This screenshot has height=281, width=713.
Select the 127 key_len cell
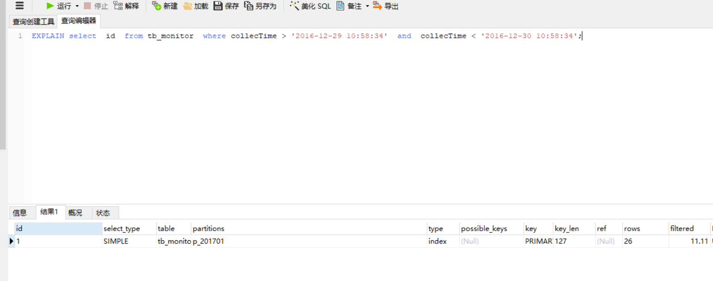574,241
